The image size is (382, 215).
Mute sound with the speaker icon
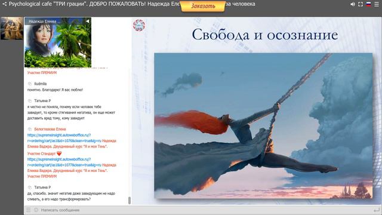pos(353,4)
